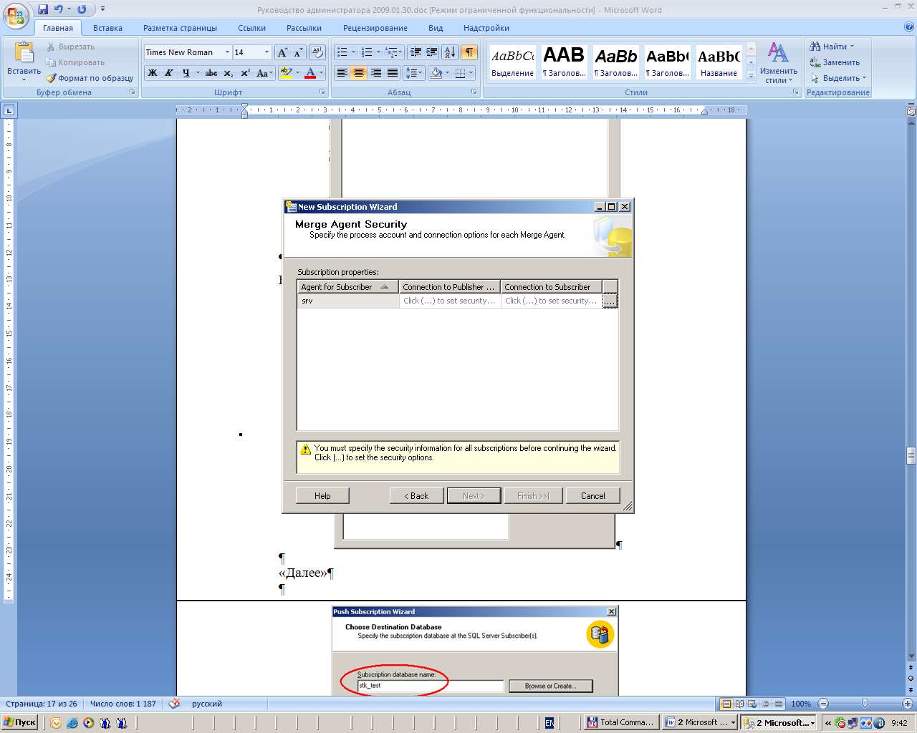Switch to full screen reading view

tap(739, 704)
